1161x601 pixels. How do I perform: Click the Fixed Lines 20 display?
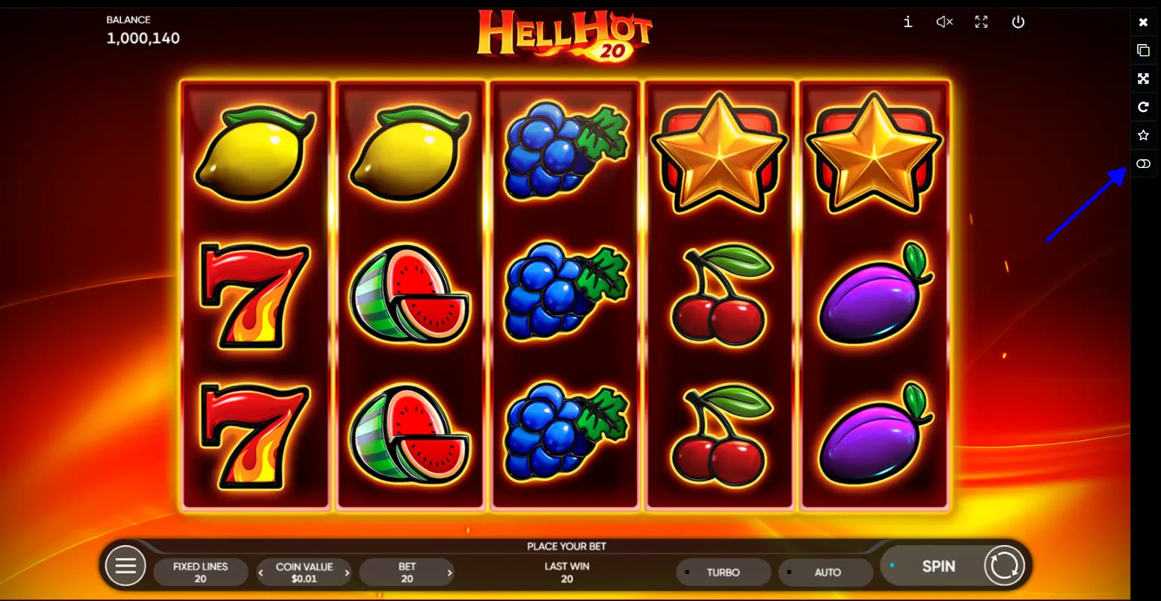[x=200, y=573]
